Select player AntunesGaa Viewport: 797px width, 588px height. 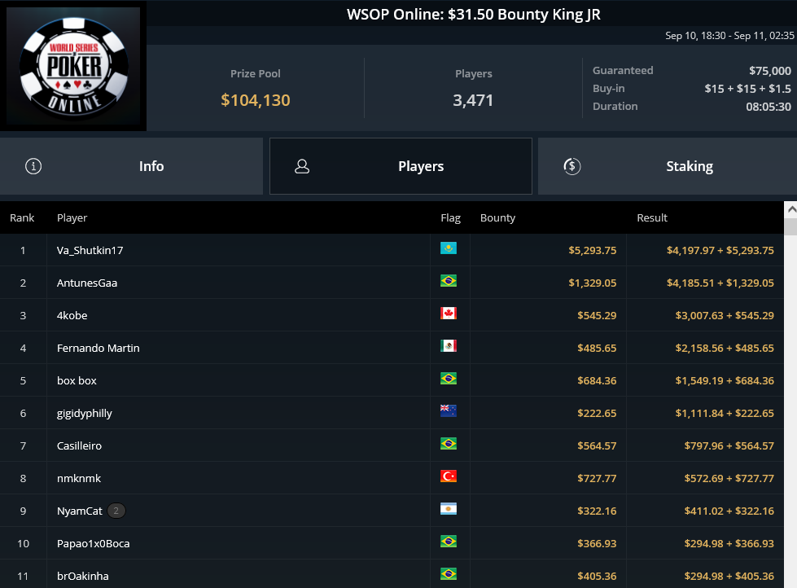[x=87, y=283]
